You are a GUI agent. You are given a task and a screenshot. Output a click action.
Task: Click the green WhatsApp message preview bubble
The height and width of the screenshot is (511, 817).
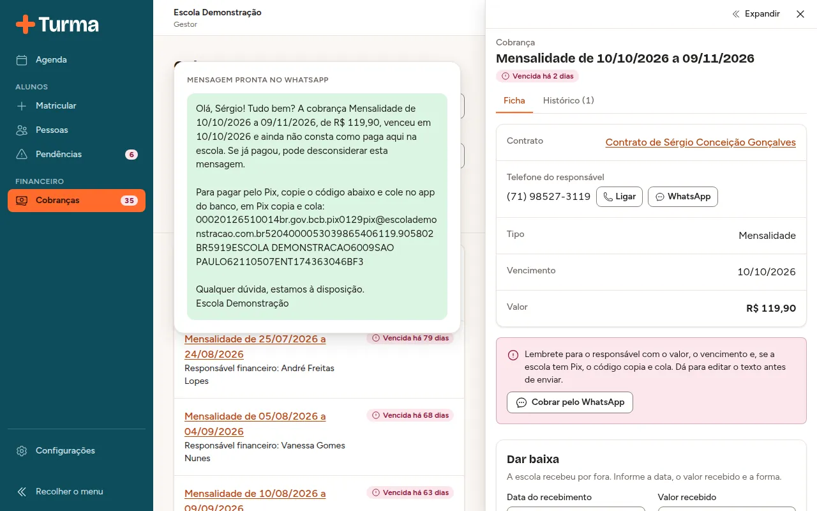coord(317,206)
